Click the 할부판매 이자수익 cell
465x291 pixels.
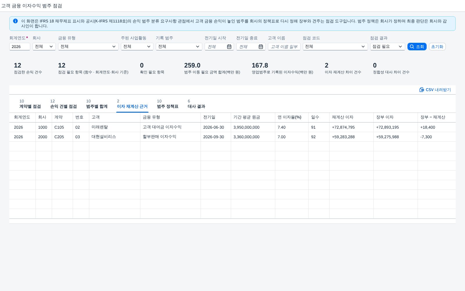coord(171,137)
